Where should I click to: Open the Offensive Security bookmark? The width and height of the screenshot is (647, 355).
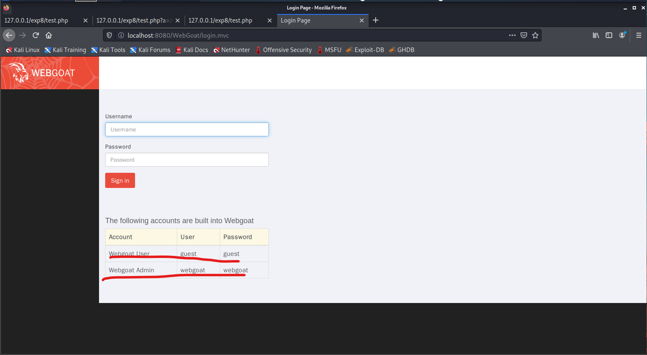coord(283,50)
